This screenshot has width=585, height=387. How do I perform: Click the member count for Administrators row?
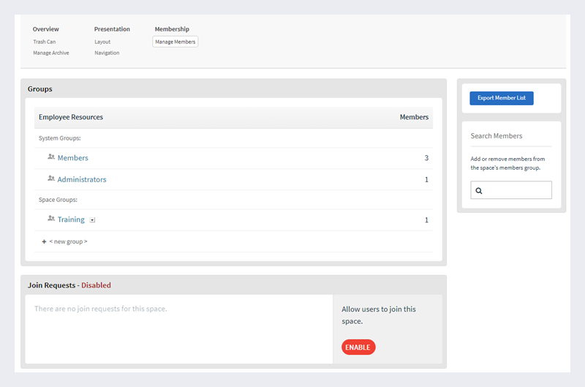[x=426, y=179]
